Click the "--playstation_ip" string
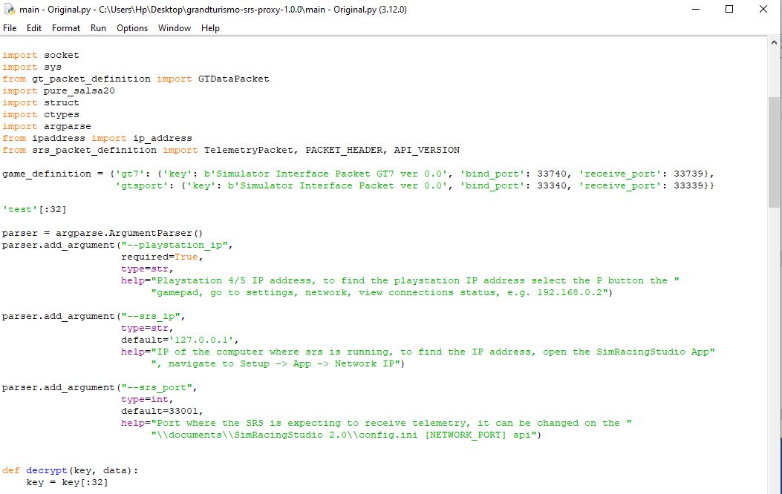The height and width of the screenshot is (494, 782). [x=174, y=245]
